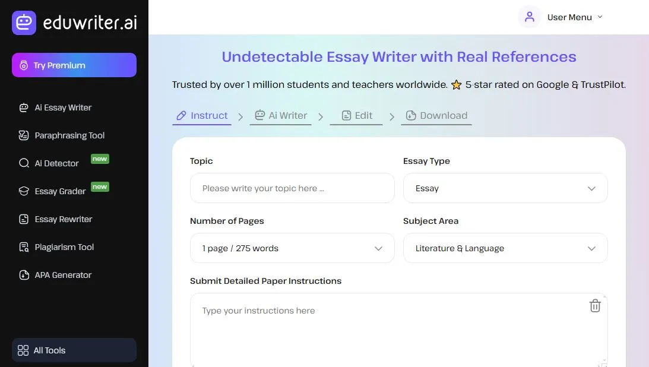Open the All Tools button
The height and width of the screenshot is (367, 649).
click(74, 350)
